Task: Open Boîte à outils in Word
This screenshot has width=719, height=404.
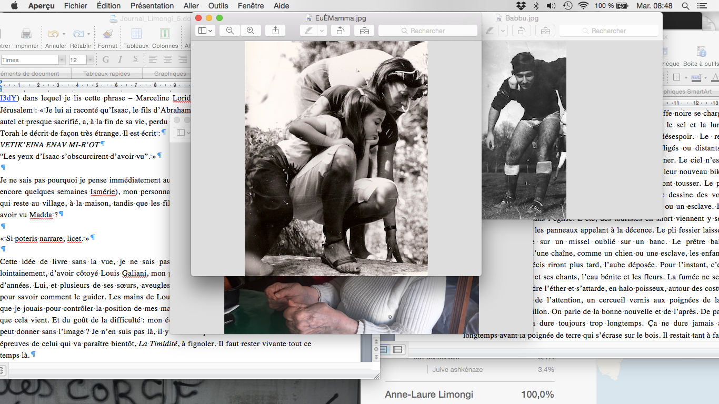Action: tap(701, 52)
